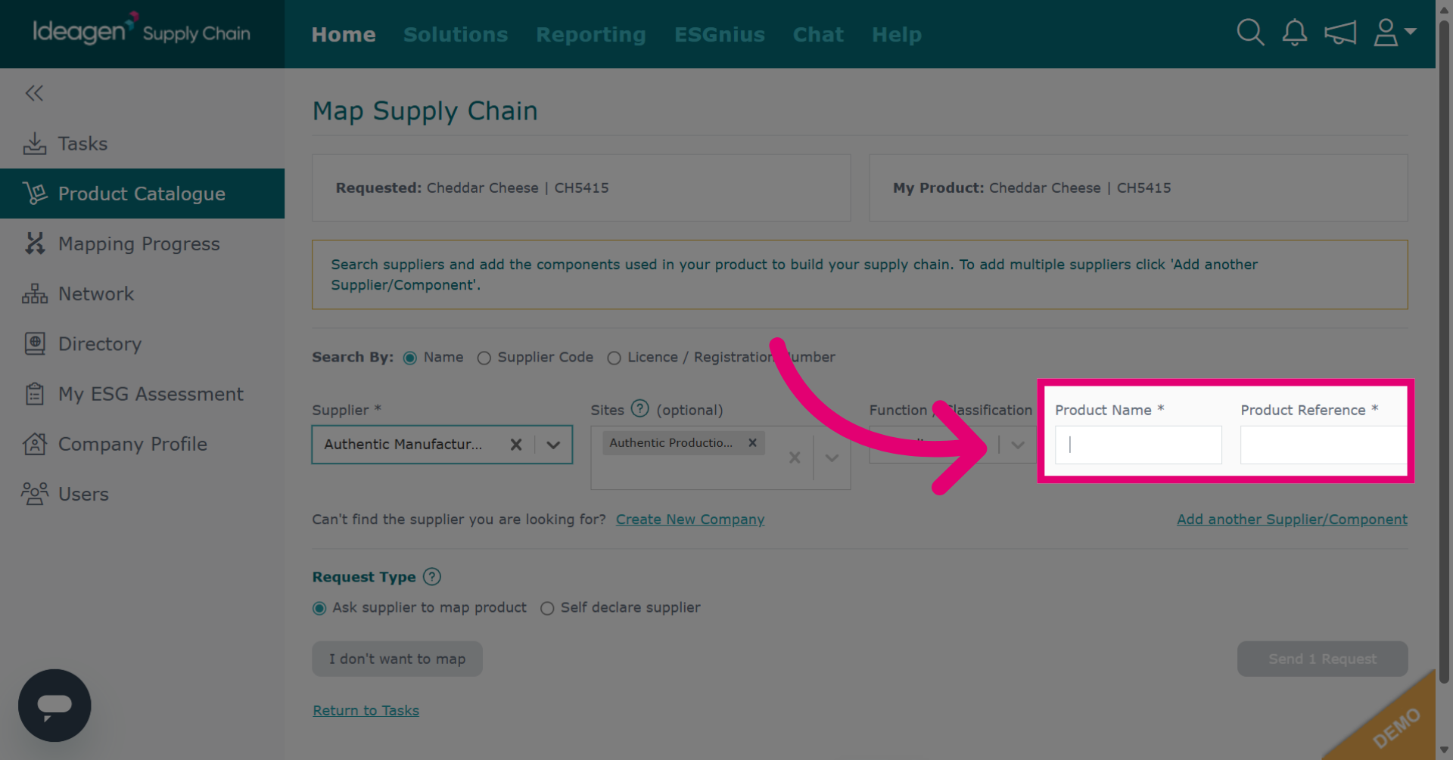The image size is (1453, 760).
Task: Open the user account menu icon
Action: [x=1394, y=33]
